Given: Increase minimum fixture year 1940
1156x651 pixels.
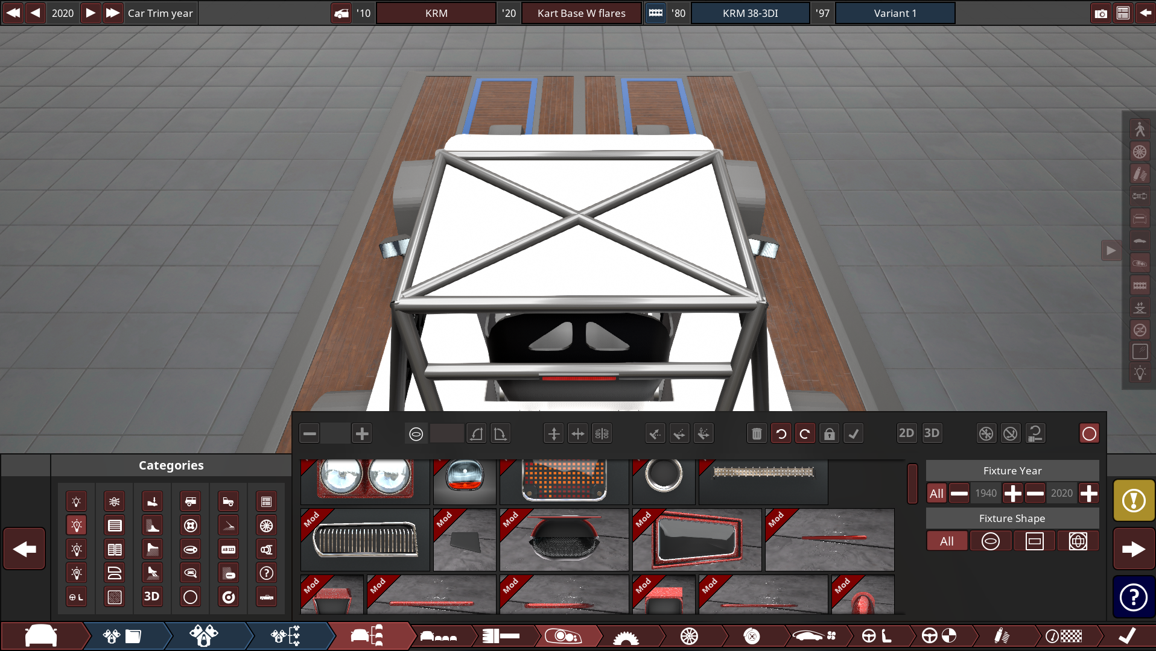Looking at the screenshot, I should pyautogui.click(x=1012, y=493).
